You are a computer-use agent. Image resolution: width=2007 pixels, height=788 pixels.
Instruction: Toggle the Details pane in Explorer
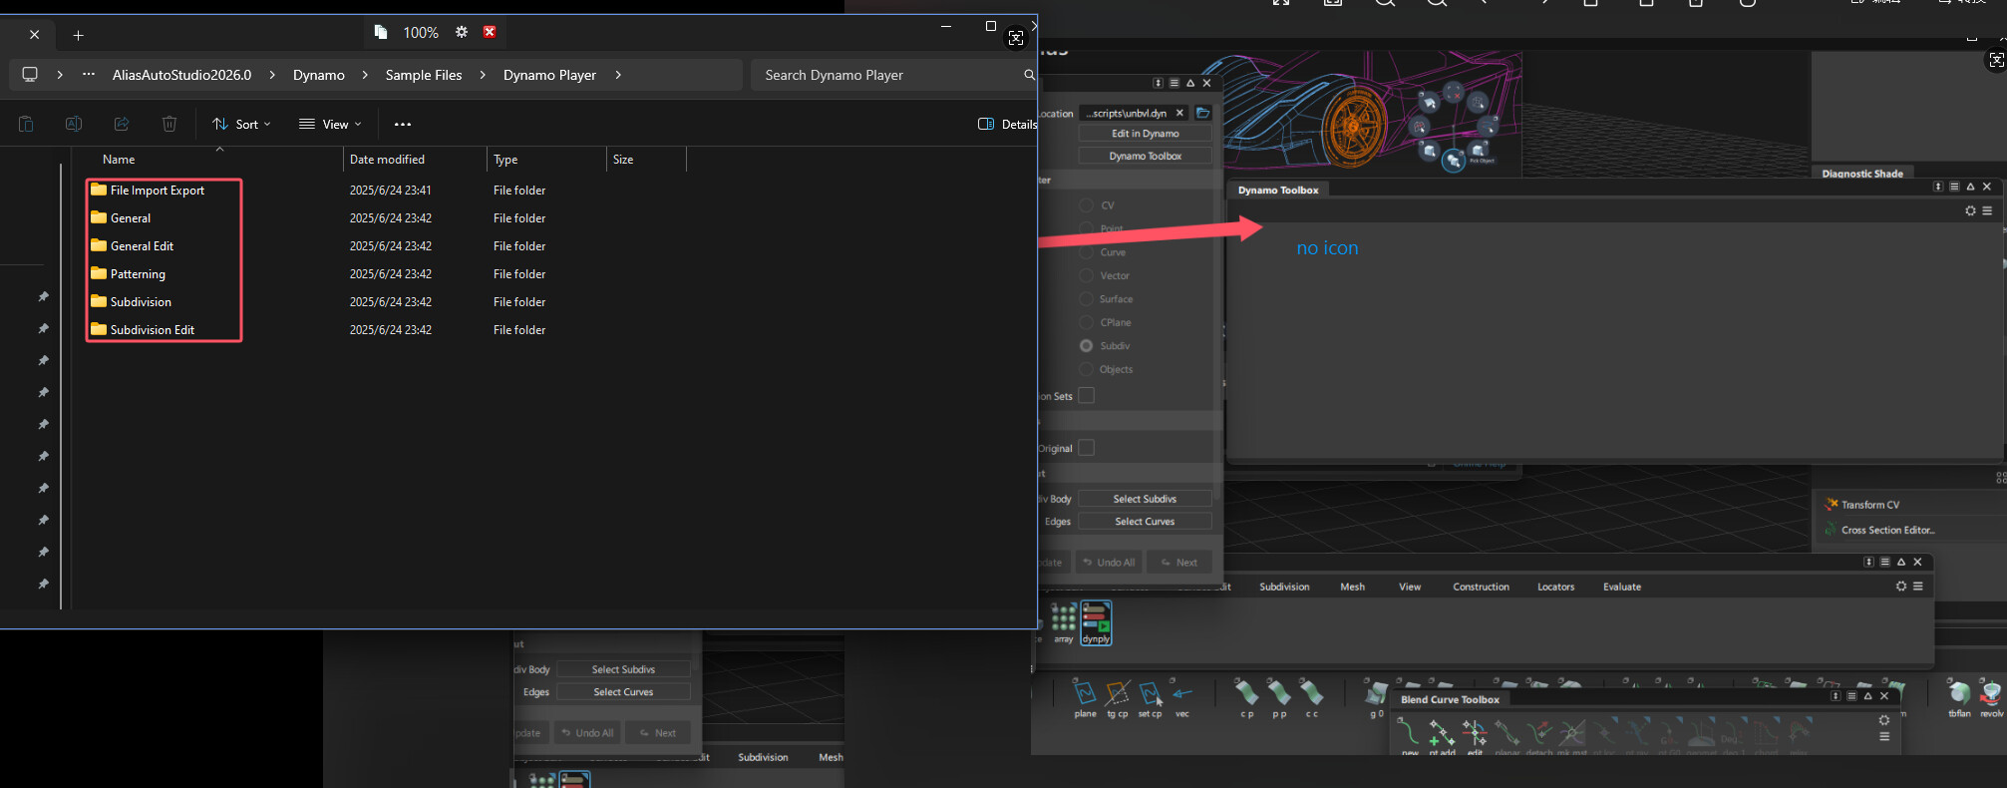pyautogui.click(x=1007, y=124)
